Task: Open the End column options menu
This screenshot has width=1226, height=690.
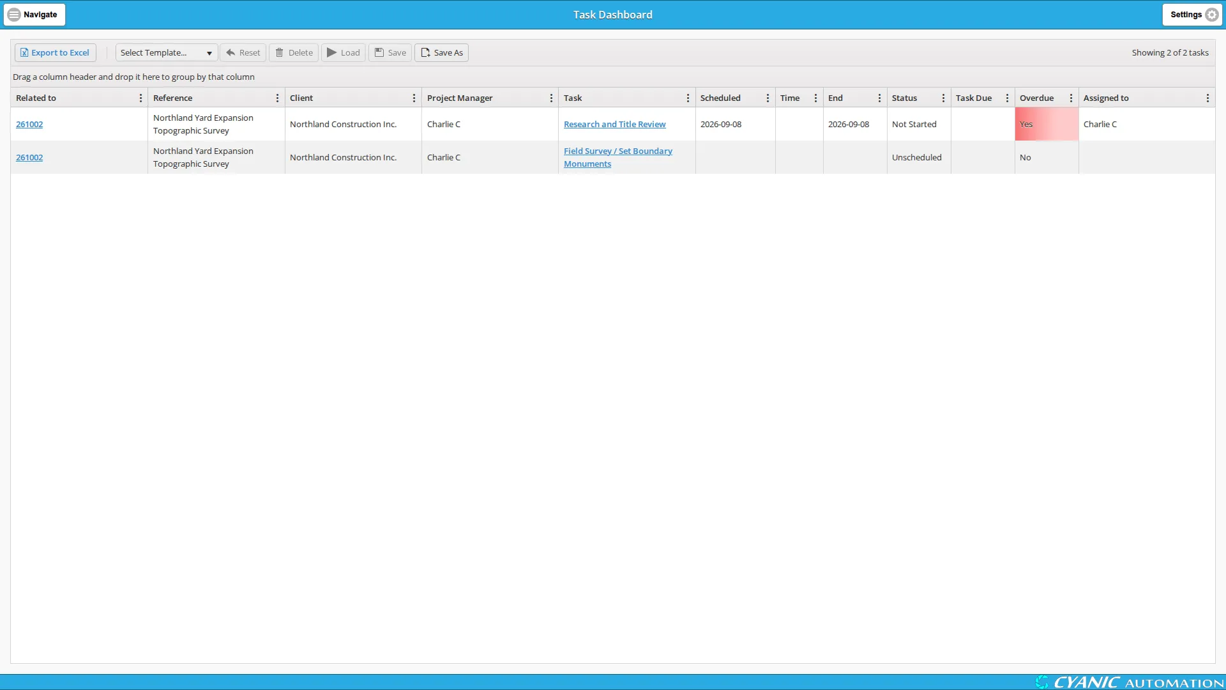Action: (879, 98)
